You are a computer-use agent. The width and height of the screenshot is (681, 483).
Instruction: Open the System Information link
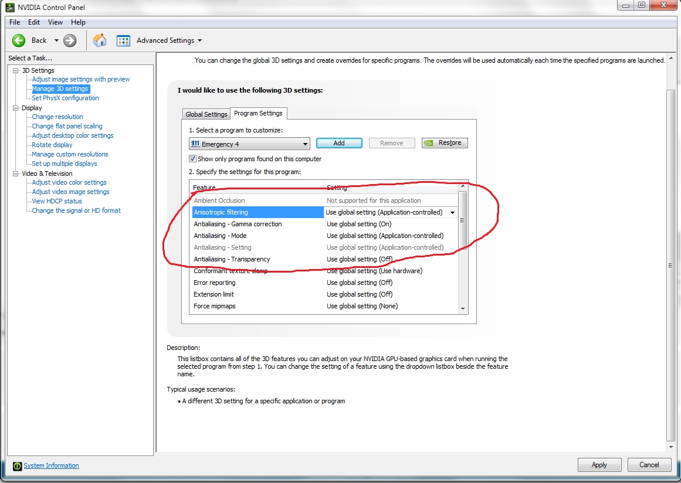click(x=51, y=465)
